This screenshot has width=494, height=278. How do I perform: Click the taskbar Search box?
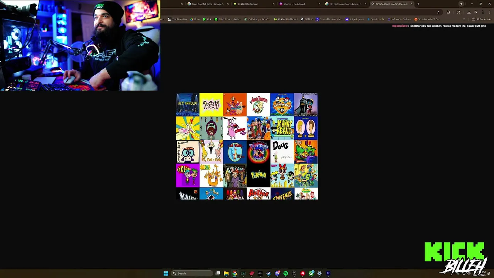(192, 273)
